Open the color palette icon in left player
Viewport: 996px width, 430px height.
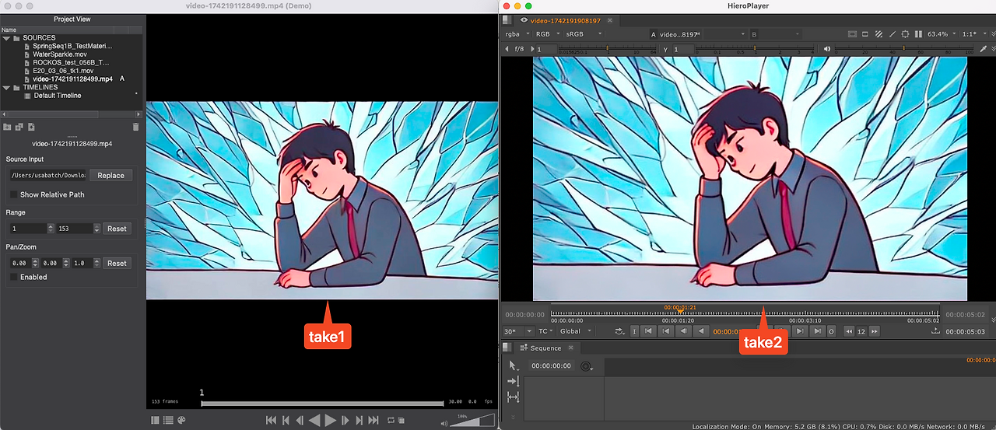(181, 420)
